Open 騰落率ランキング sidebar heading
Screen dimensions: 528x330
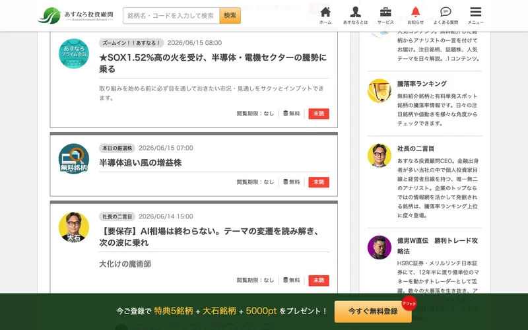pyautogui.click(x=422, y=84)
